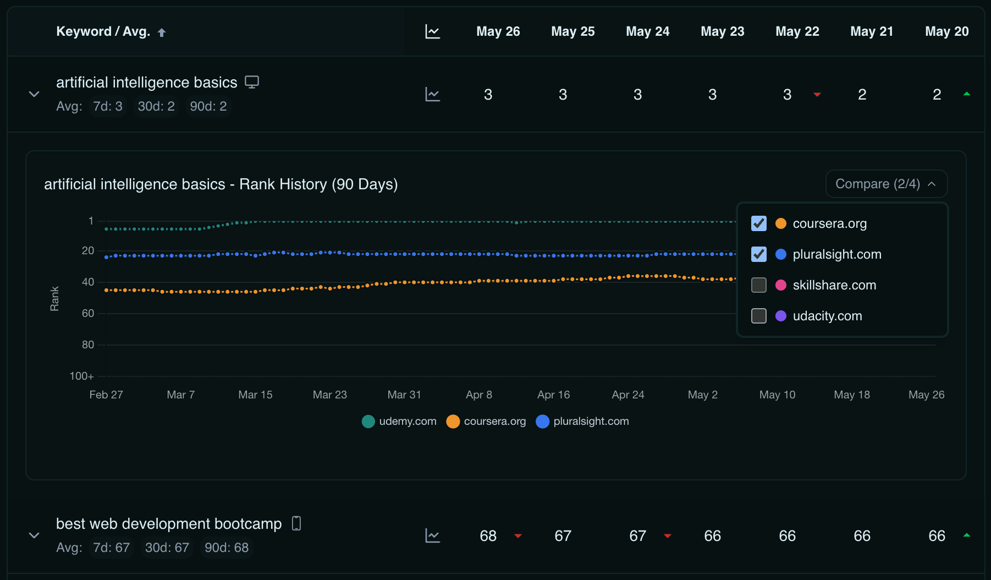The height and width of the screenshot is (580, 991).
Task: Click the May 25 rank 67 cell
Action: tap(563, 536)
